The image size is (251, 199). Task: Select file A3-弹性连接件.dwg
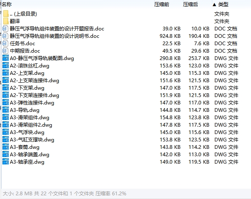[32, 102]
